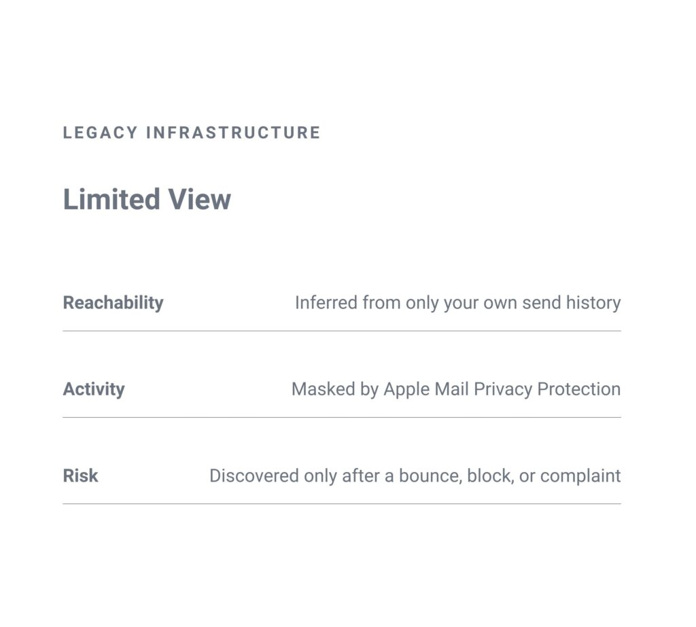696x627 pixels.
Task: Click the divider line below Reachability row
Action: click(341, 332)
